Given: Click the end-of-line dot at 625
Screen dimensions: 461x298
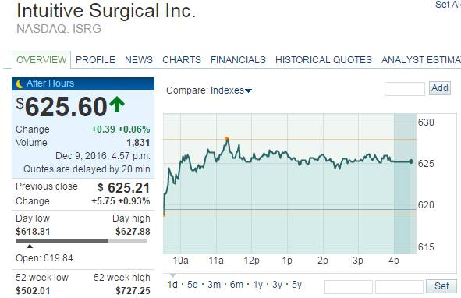Looking at the screenshot, I should tap(411, 161).
